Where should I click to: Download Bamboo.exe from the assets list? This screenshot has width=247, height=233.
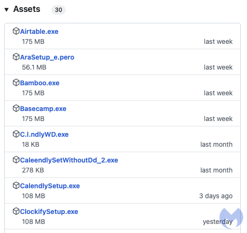(40, 83)
